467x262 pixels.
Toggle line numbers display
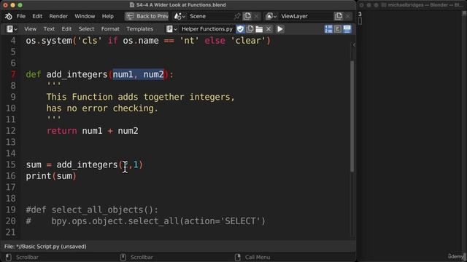pos(328,29)
